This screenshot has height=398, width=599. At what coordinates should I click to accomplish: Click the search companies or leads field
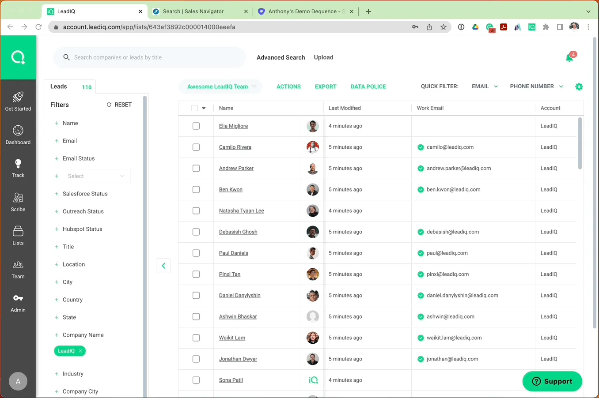[x=149, y=57]
